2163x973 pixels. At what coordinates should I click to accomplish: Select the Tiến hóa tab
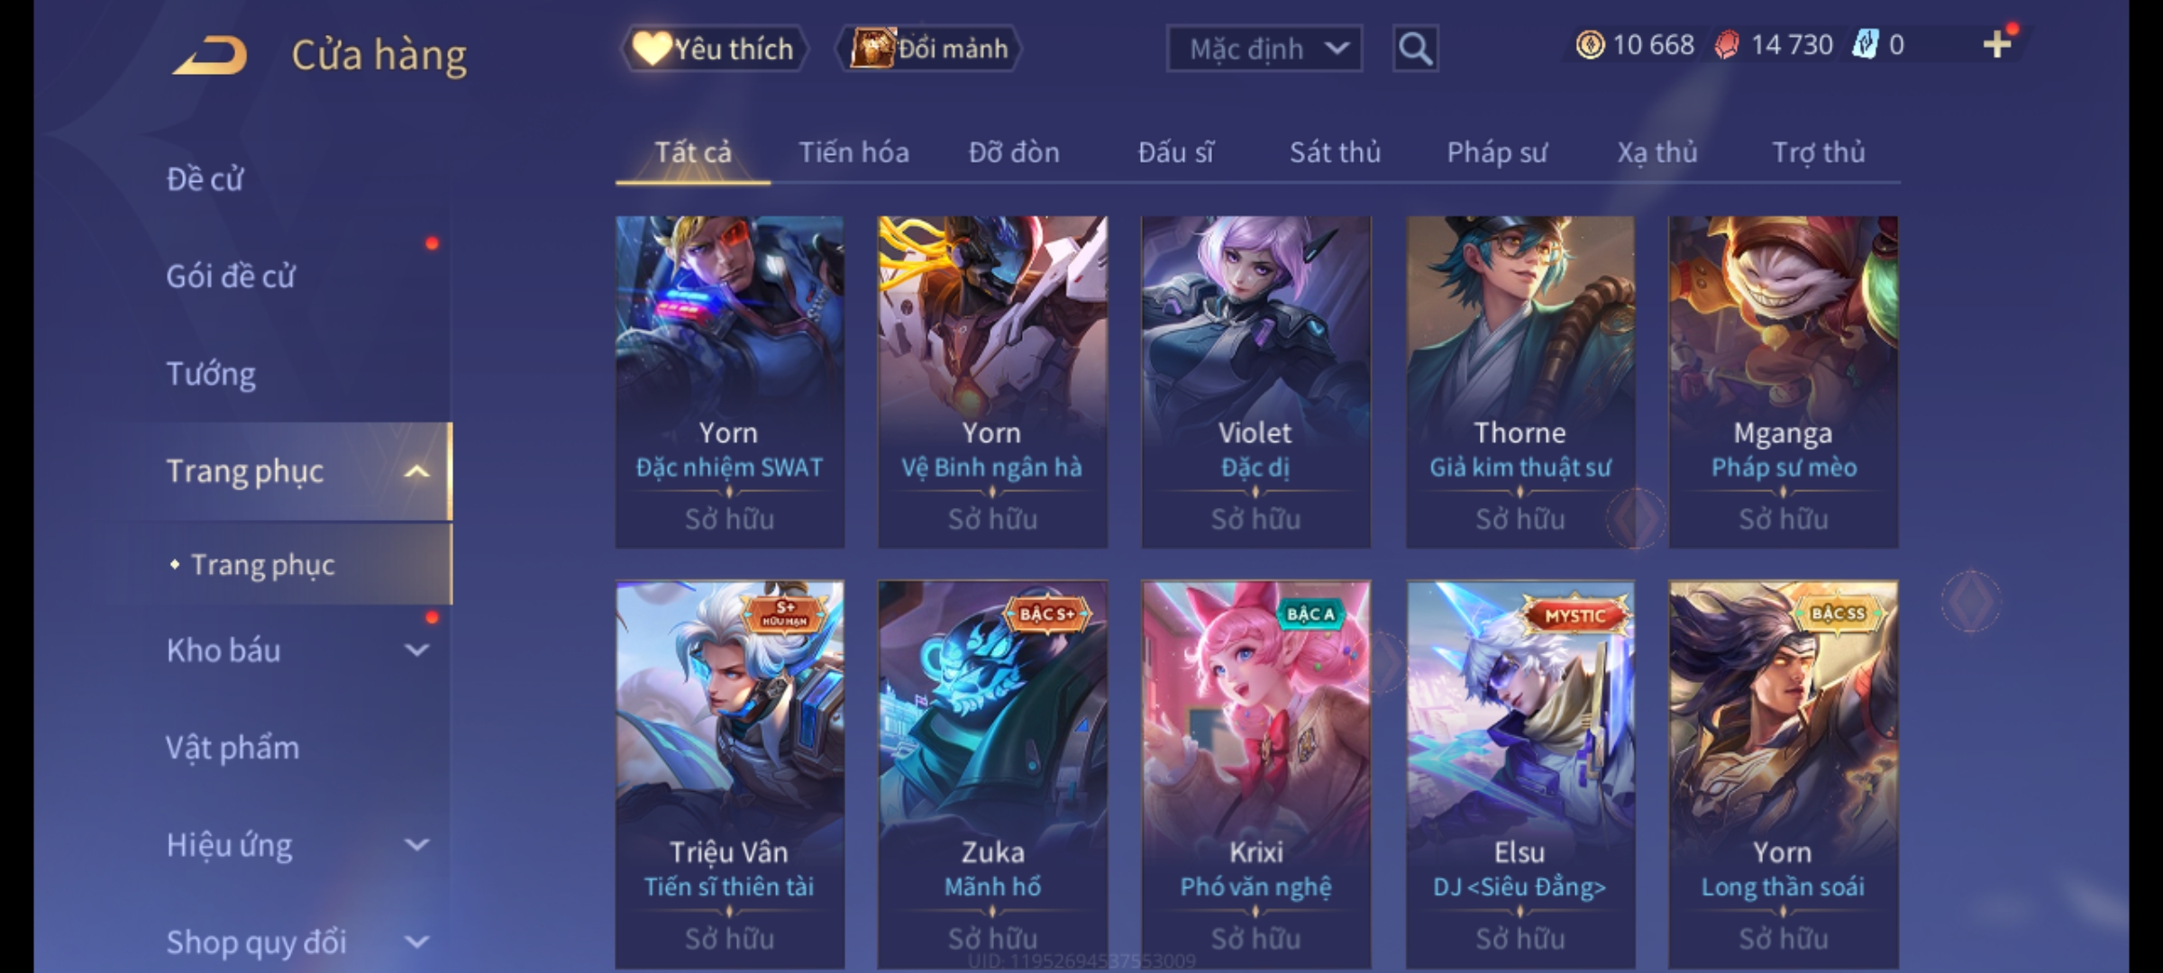coord(853,152)
